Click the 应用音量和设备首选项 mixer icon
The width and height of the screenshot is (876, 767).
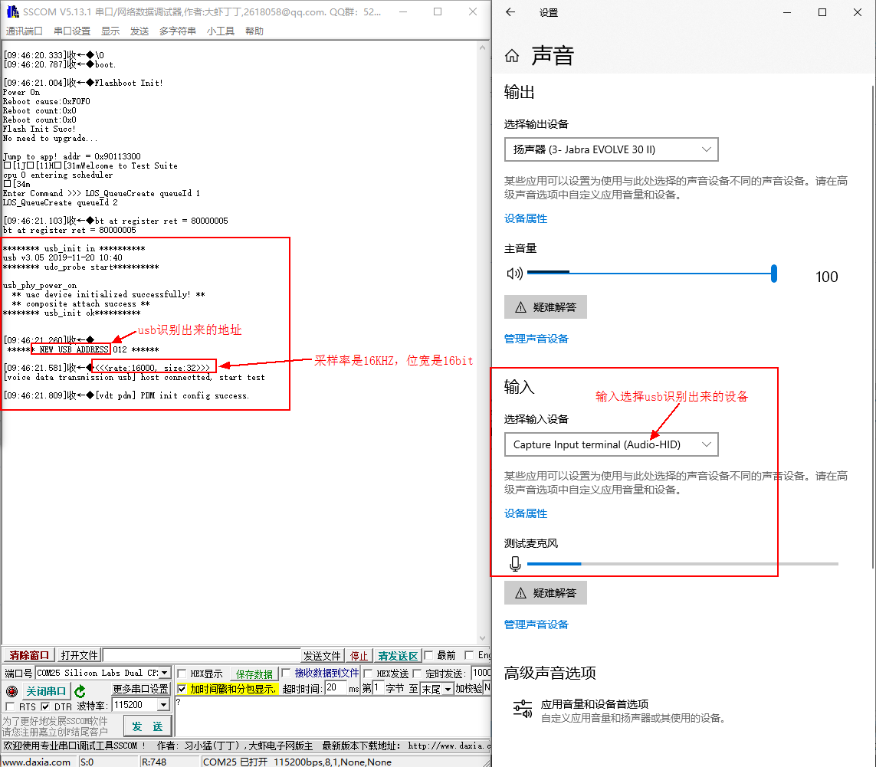click(522, 710)
